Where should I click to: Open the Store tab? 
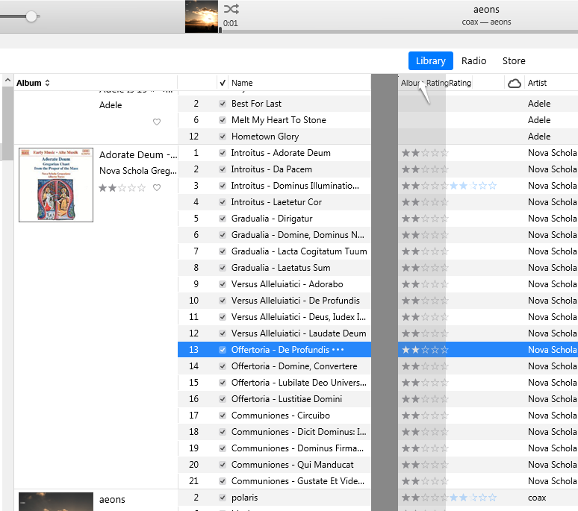(x=514, y=61)
